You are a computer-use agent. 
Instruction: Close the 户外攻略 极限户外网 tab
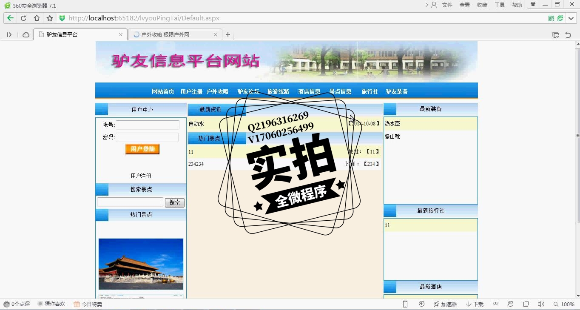pyautogui.click(x=216, y=35)
